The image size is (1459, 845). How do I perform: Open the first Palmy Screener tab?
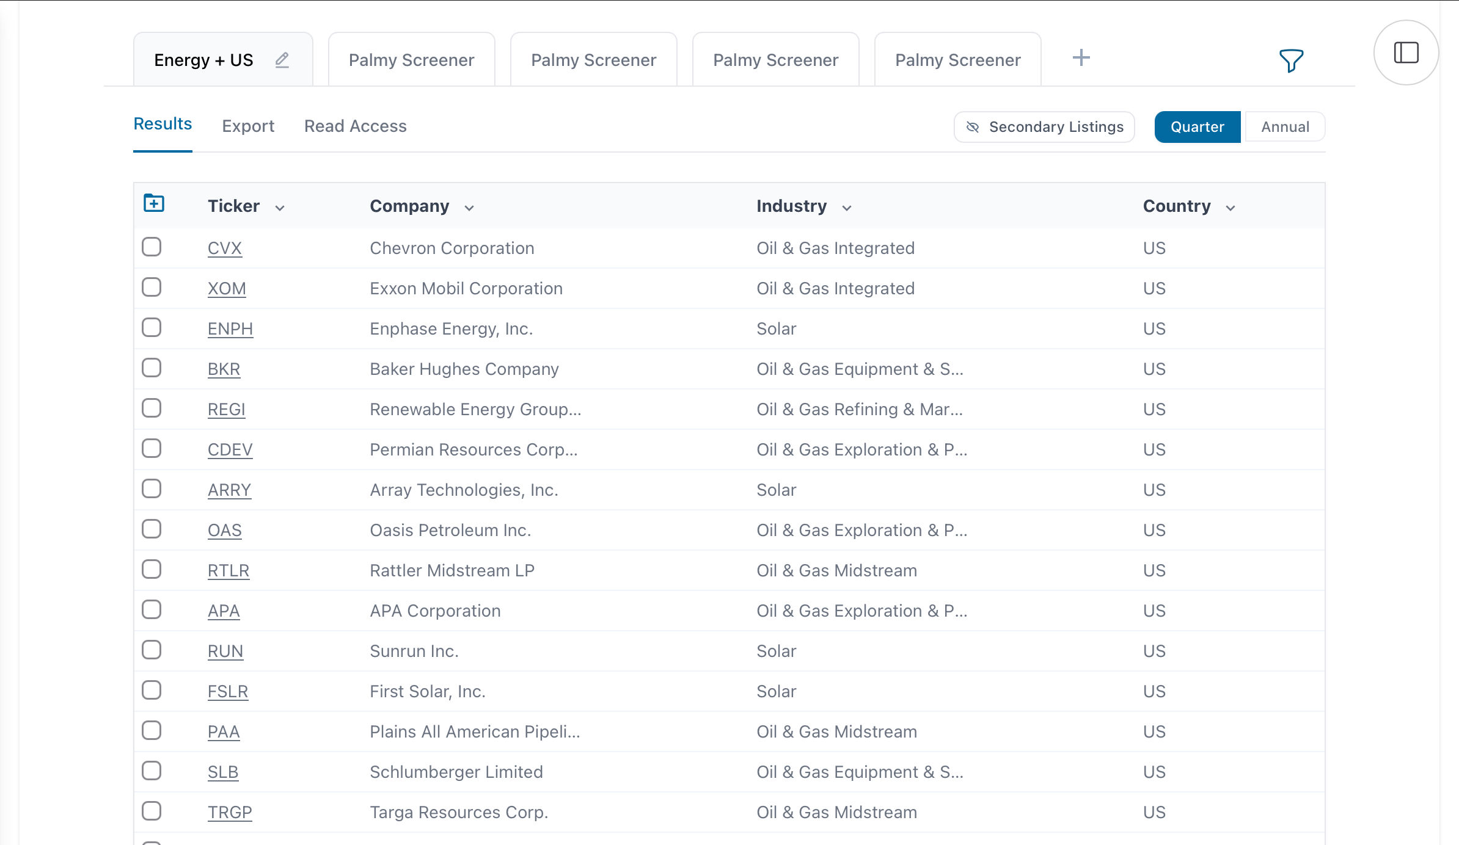[x=412, y=60]
